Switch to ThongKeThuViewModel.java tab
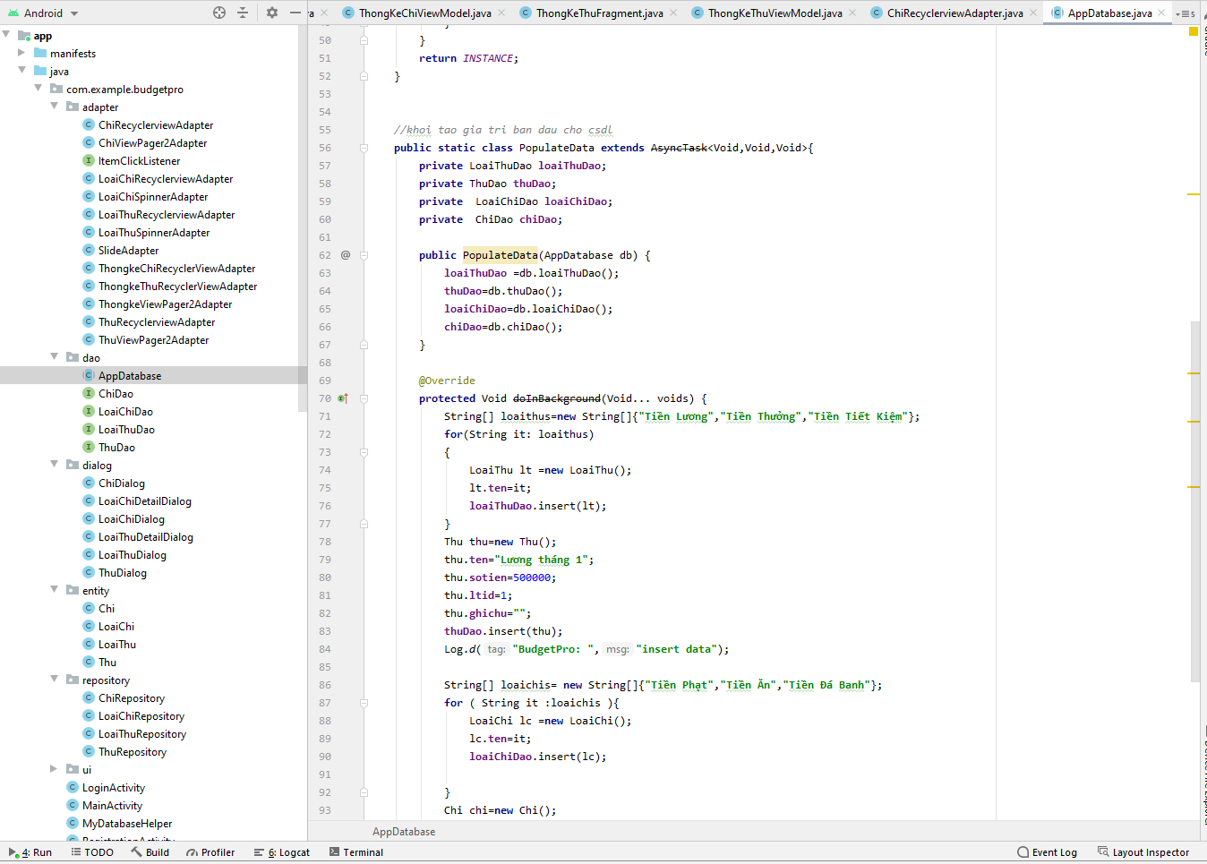The height and width of the screenshot is (864, 1207). (775, 13)
